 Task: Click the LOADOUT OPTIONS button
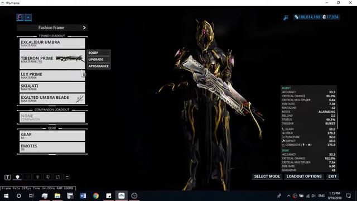tap(304, 176)
